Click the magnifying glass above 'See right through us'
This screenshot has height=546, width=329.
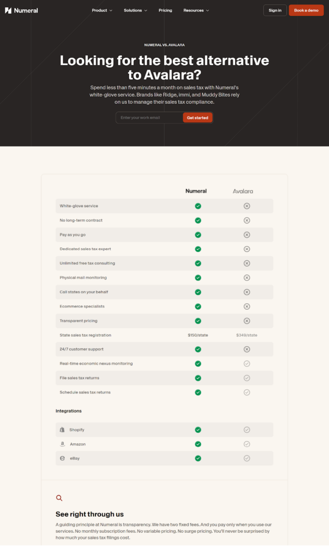(59, 498)
